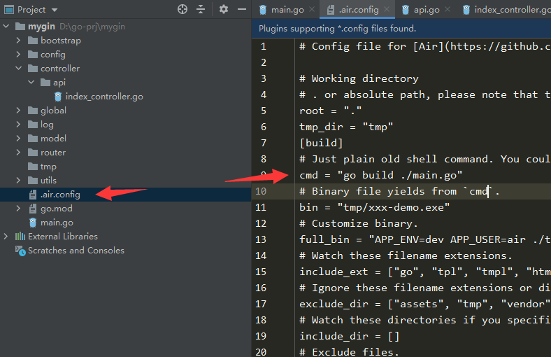Hide the Project panel with minus icon
Image resolution: width=551 pixels, height=357 pixels.
tap(242, 9)
